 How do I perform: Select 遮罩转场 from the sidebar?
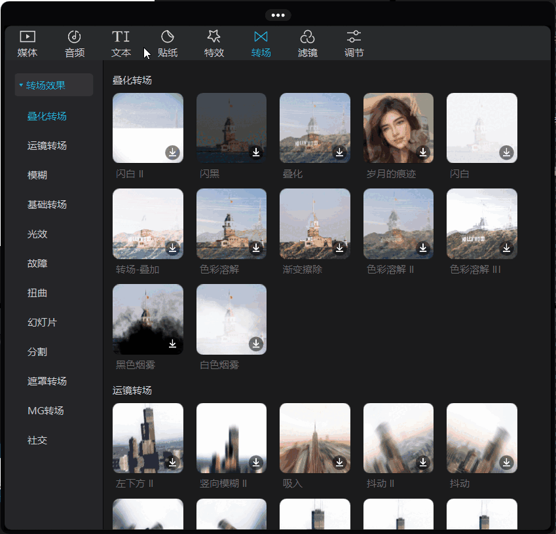[x=47, y=382]
